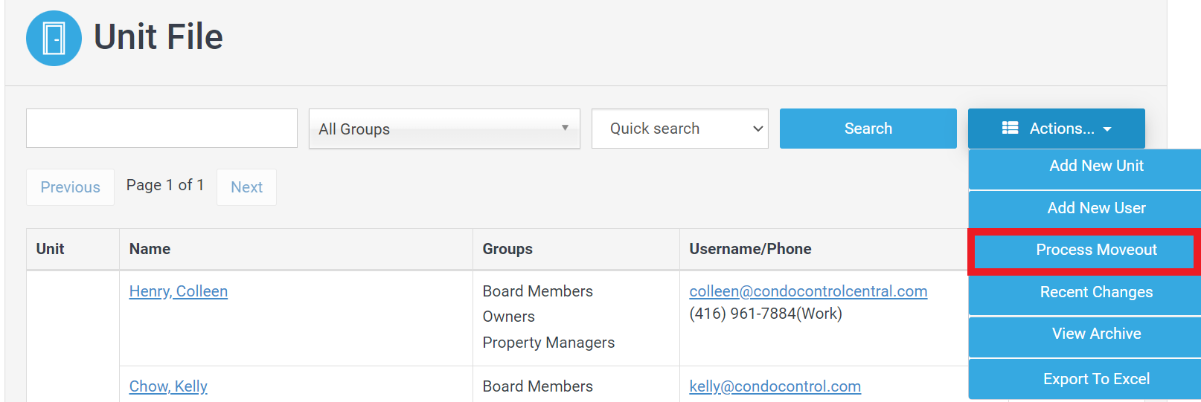
Task: Click the Groups column header
Action: pyautogui.click(x=507, y=249)
